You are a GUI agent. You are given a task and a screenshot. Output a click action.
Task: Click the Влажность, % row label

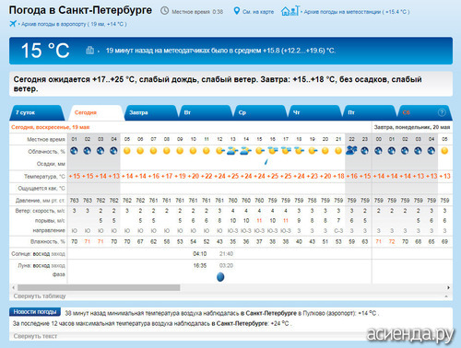[x=48, y=242]
